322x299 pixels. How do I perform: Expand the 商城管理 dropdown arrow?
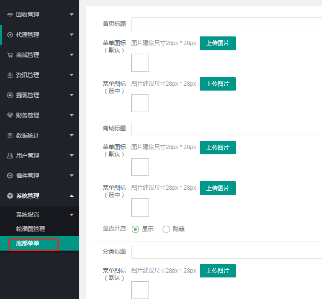point(72,55)
